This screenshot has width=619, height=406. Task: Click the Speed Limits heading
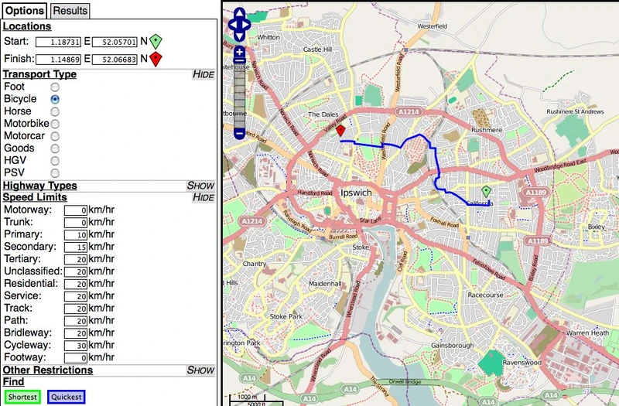(x=35, y=197)
